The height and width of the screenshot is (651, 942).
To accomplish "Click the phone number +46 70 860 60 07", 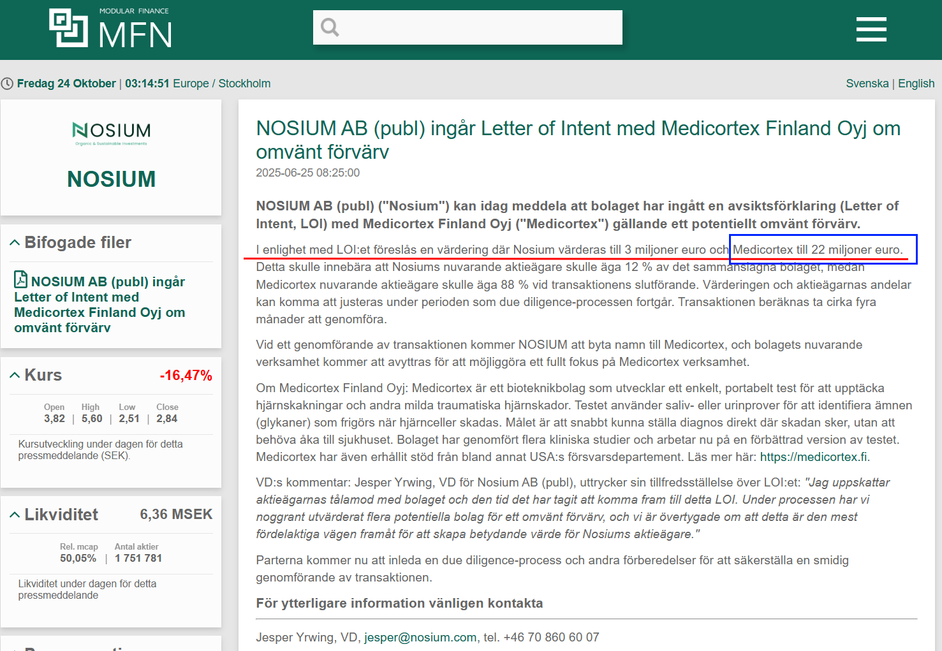I will [x=552, y=637].
